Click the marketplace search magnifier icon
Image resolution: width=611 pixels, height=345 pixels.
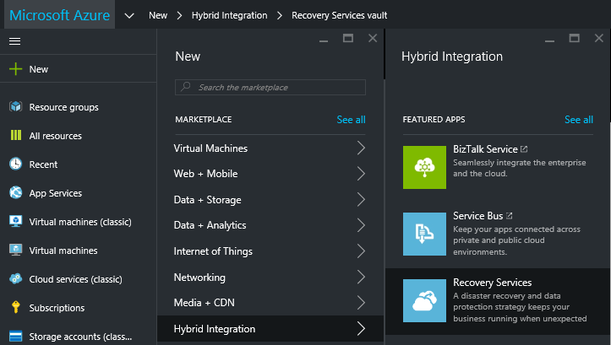tap(186, 87)
